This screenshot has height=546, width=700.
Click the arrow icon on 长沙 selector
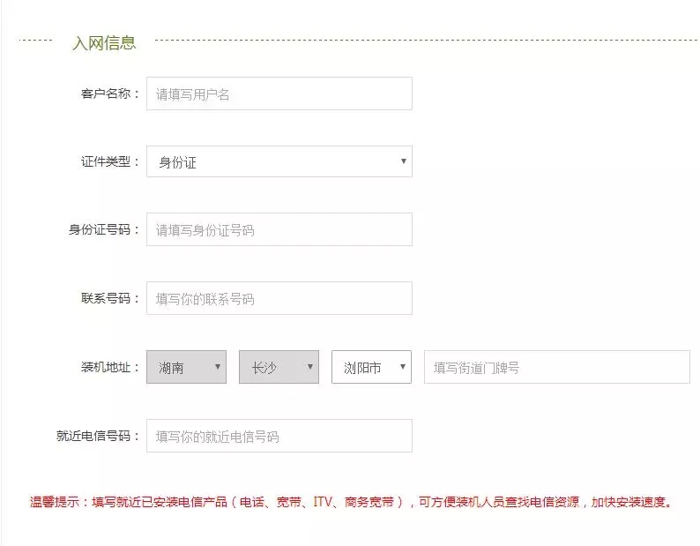309,367
